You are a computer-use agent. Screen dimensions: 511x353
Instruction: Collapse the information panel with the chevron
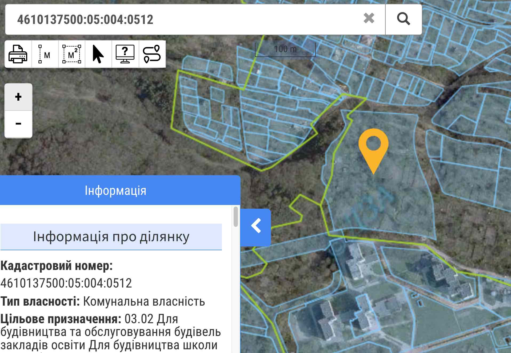point(256,226)
